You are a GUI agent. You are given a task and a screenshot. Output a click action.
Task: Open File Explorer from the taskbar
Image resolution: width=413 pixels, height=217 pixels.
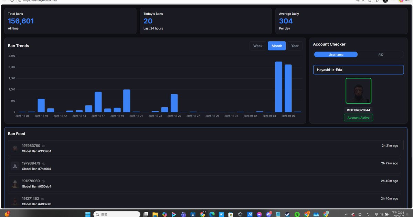155,214
